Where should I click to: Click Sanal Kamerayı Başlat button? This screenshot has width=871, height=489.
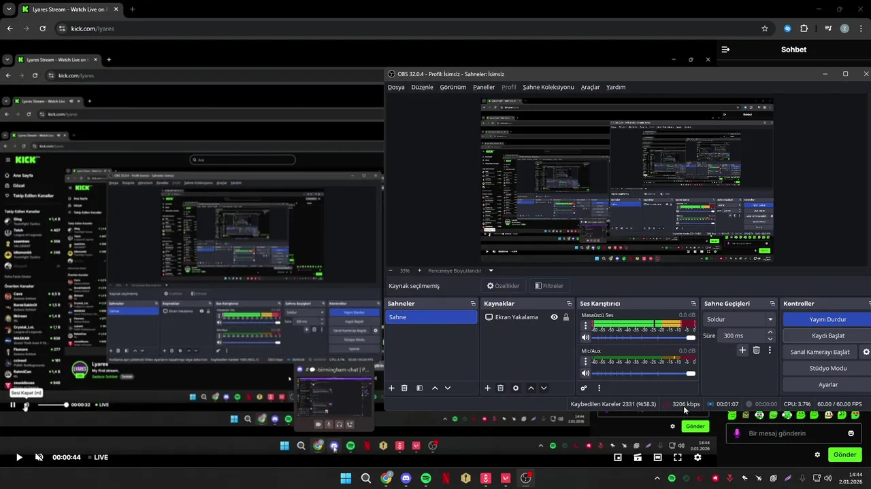click(x=820, y=352)
